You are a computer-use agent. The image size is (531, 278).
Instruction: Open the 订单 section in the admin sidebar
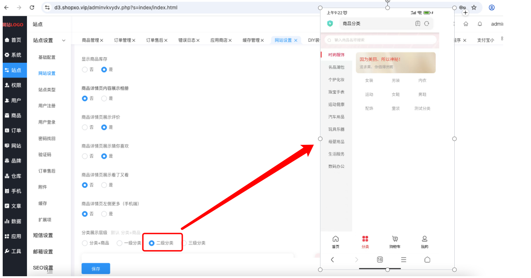[x=13, y=130]
